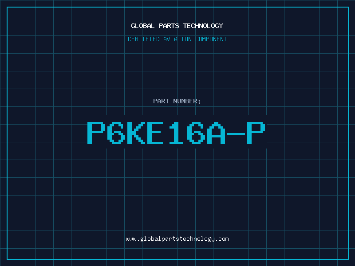This screenshot has height=266, width=355.
Task: Click the www.globalpartstechnology.com link
Action: [177, 239]
